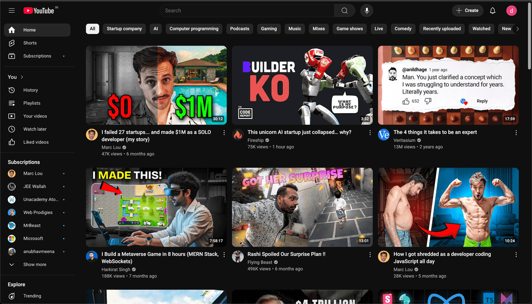Click the Watch later clock icon
This screenshot has width=532, height=304.
pyautogui.click(x=11, y=129)
